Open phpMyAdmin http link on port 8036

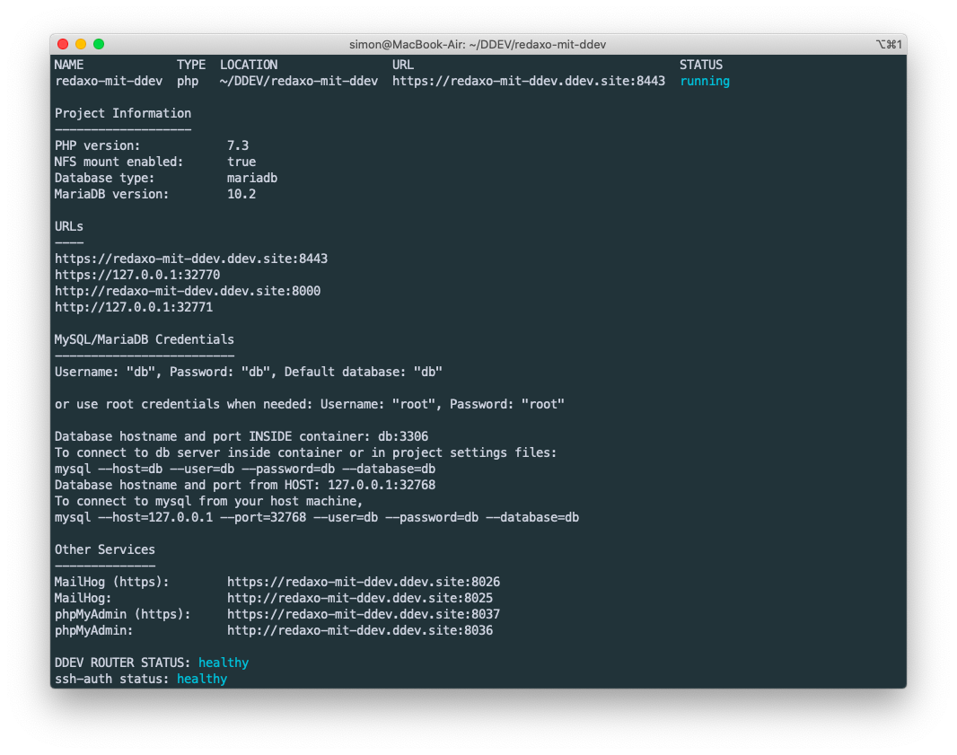(359, 630)
